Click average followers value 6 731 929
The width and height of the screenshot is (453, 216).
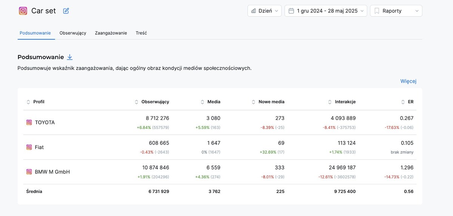[x=159, y=191]
